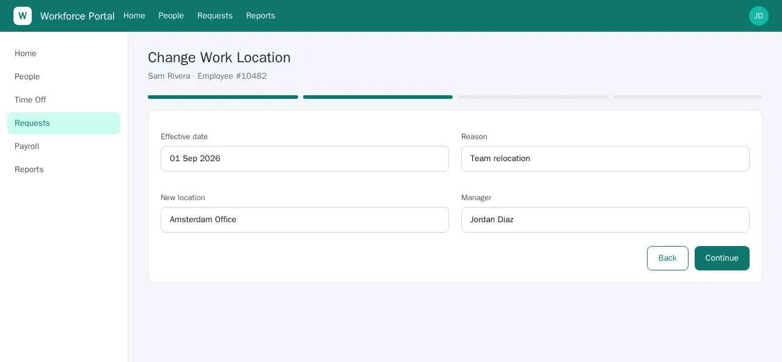Click the Manager label

476,198
